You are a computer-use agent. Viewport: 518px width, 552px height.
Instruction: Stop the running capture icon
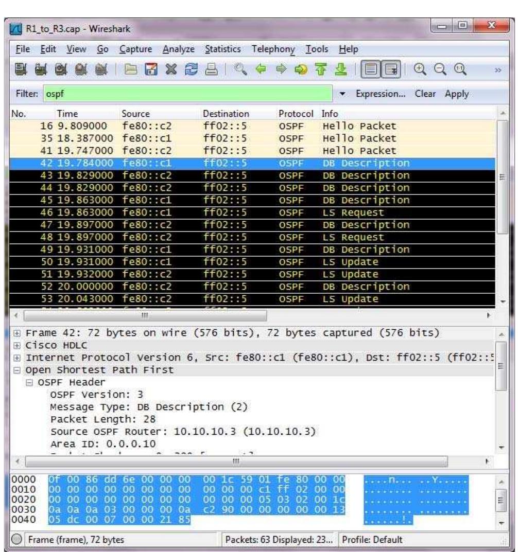[x=81, y=69]
